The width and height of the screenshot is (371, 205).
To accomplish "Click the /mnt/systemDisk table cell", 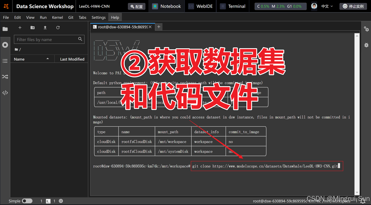I will coord(173,152).
